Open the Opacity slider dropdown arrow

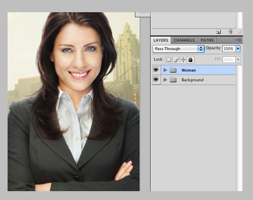click(238, 49)
